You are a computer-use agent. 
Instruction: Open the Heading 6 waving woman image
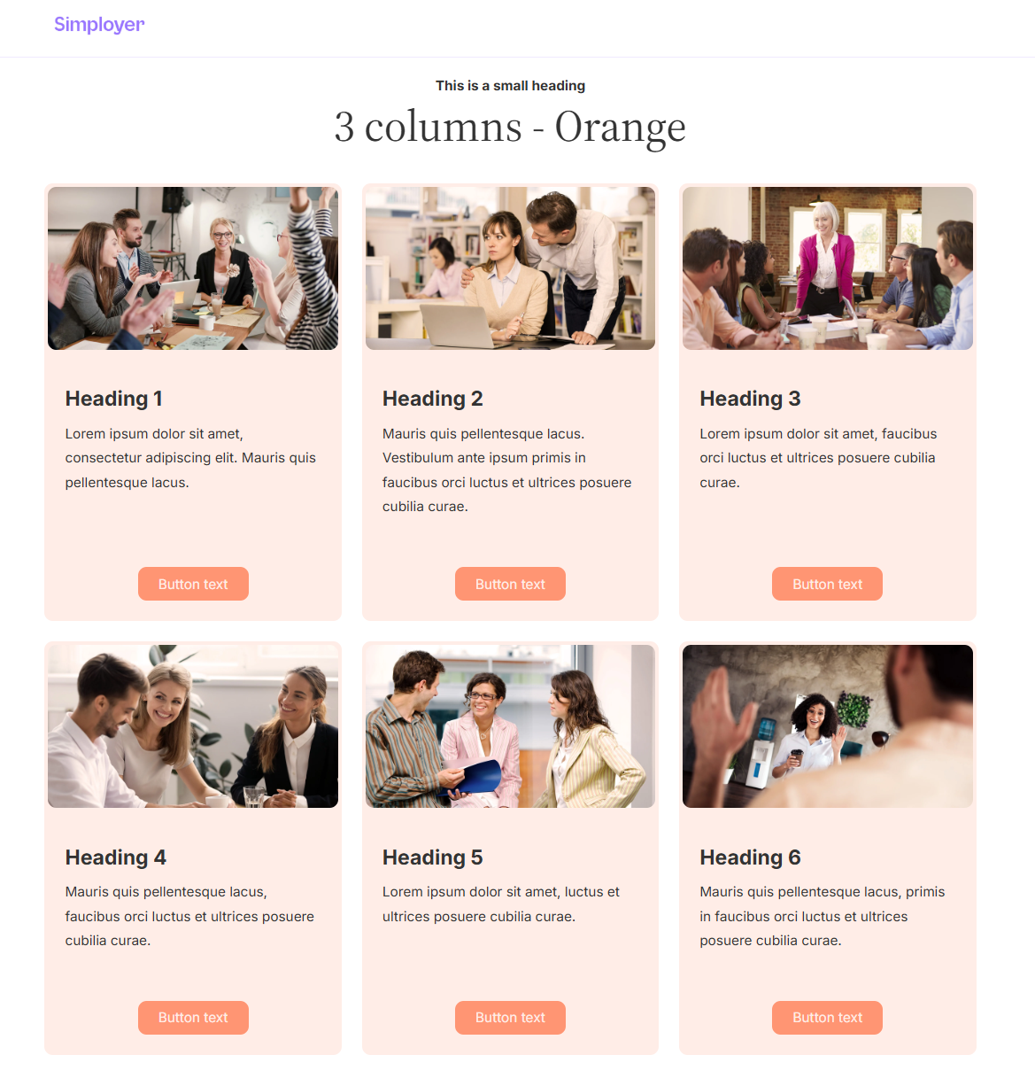click(828, 726)
